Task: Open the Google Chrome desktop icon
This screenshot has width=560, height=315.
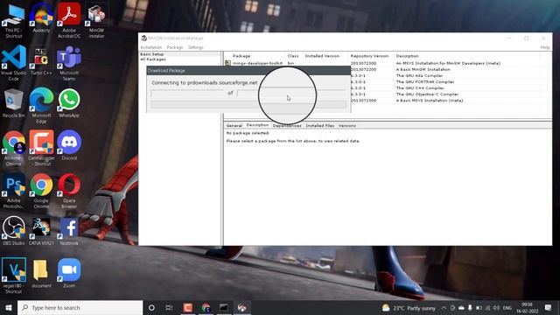Action: [41, 191]
